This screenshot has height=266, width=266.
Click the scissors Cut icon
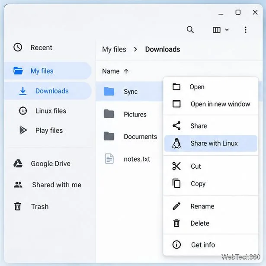[x=176, y=166]
